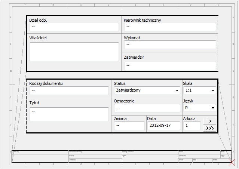Click right half of title block preview
Viewport: 239px width, 169px height.
click(x=176, y=157)
